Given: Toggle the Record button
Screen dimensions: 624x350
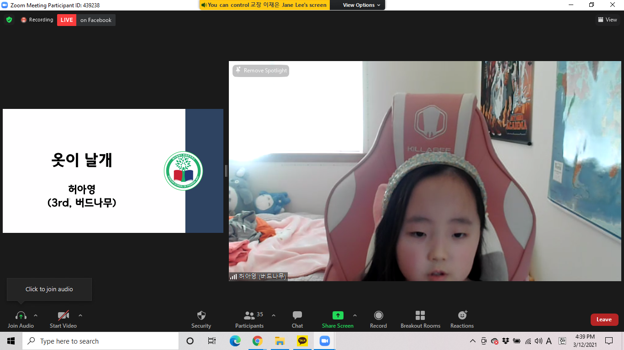Looking at the screenshot, I should coord(378,315).
